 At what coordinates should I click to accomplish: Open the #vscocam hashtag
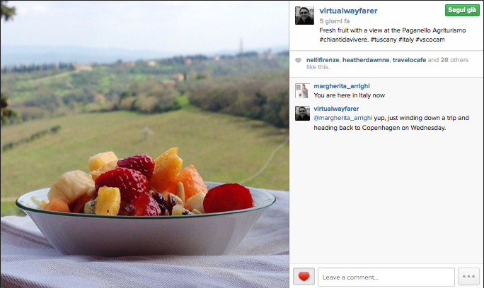[x=430, y=40]
